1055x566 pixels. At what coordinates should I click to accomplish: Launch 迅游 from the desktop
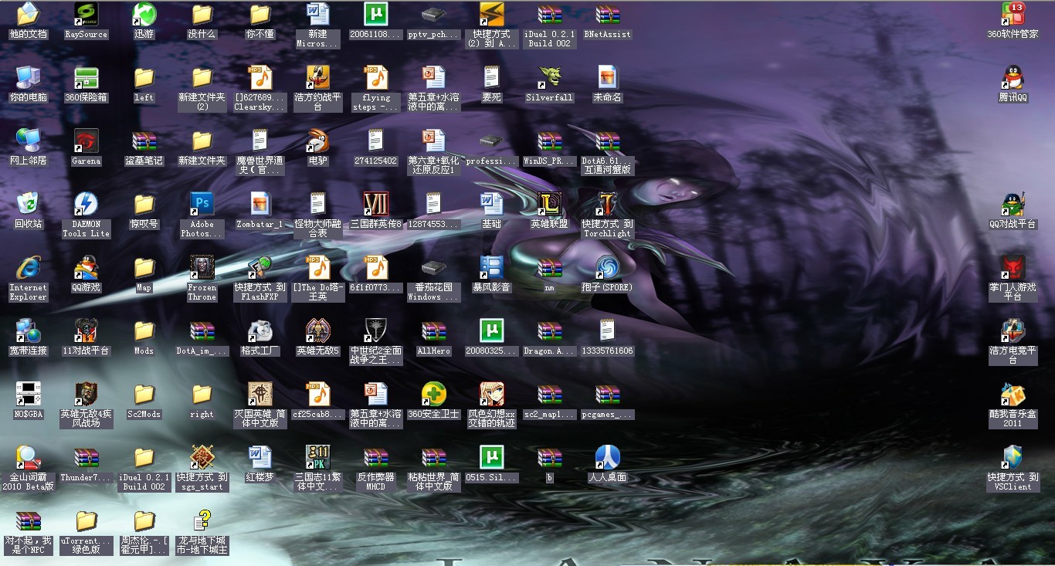point(144,14)
